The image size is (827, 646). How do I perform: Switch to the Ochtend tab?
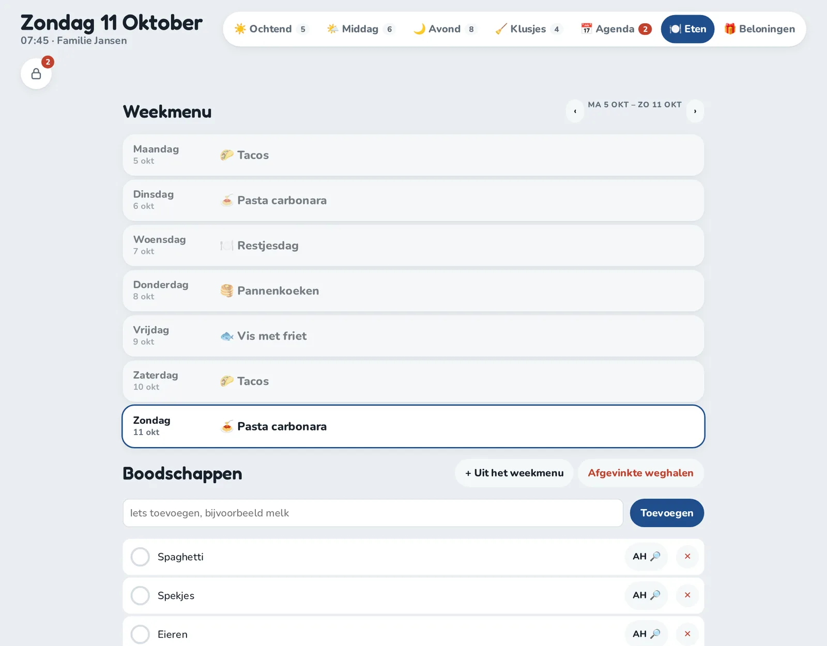pyautogui.click(x=271, y=29)
